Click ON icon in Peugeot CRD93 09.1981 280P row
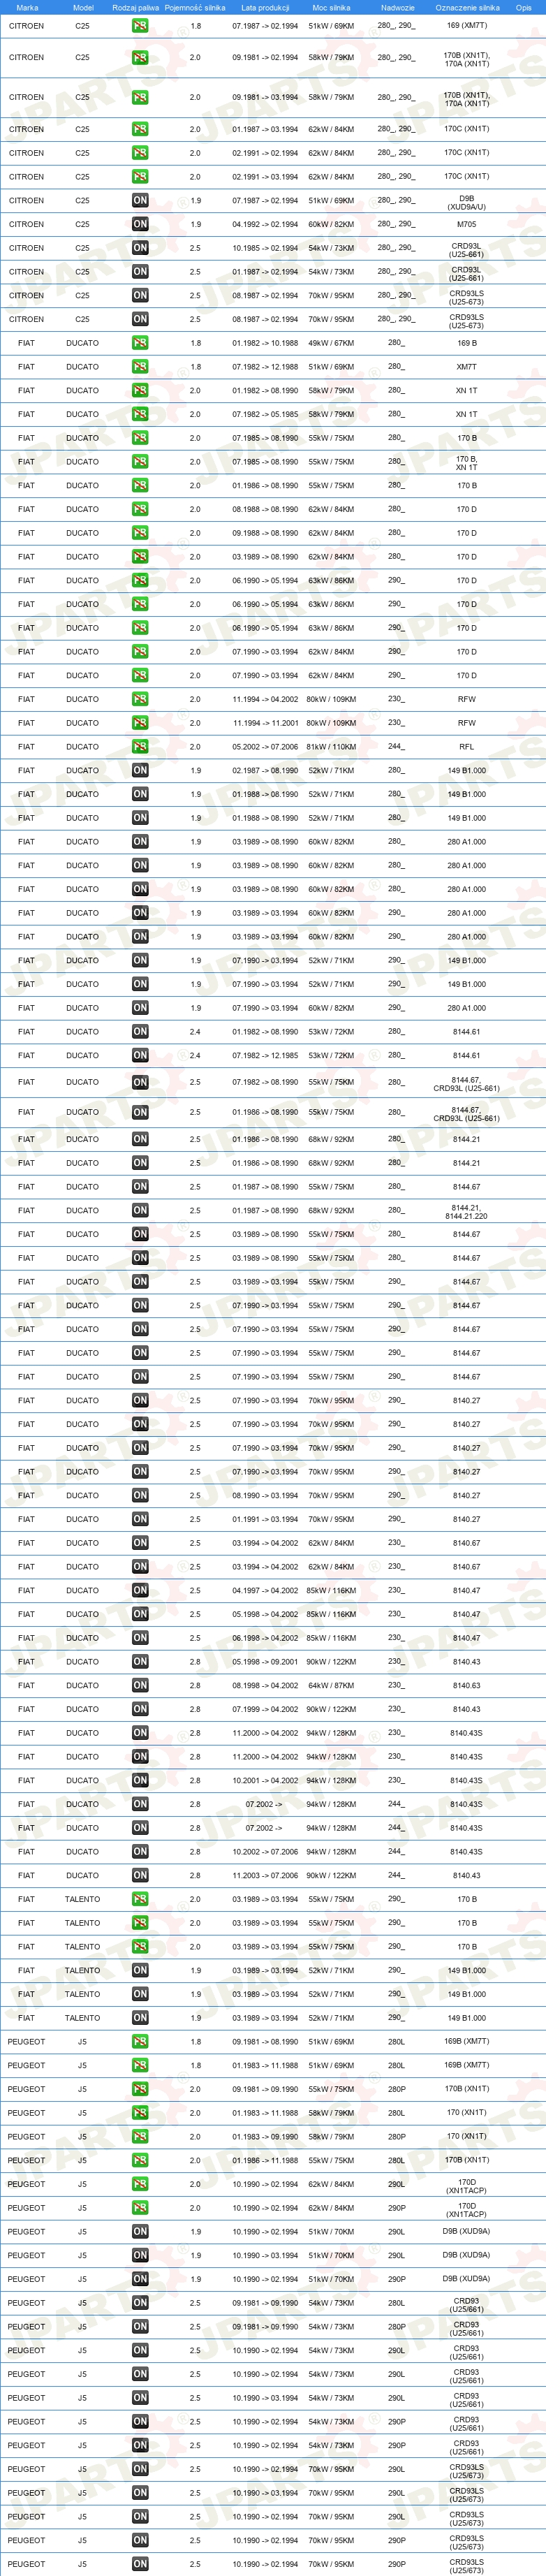 click(x=140, y=2327)
